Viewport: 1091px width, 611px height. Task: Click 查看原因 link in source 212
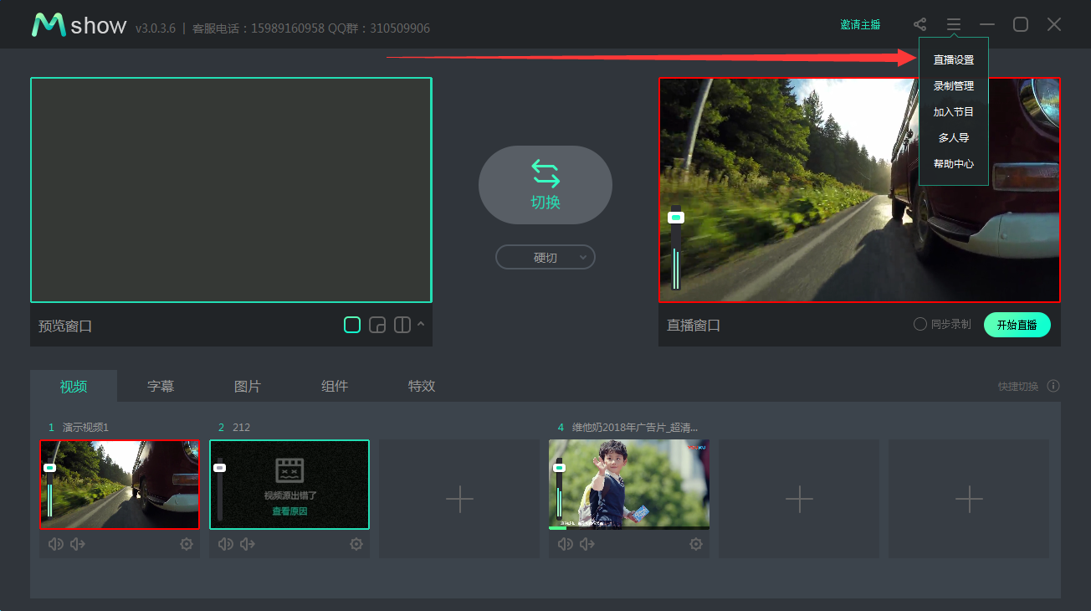[x=289, y=511]
